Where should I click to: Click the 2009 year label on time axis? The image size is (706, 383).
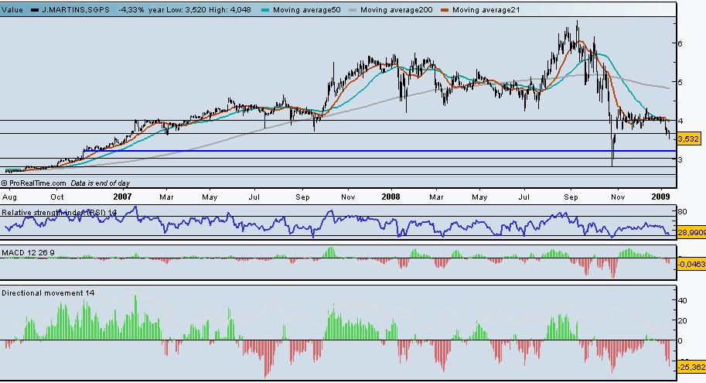pyautogui.click(x=661, y=197)
